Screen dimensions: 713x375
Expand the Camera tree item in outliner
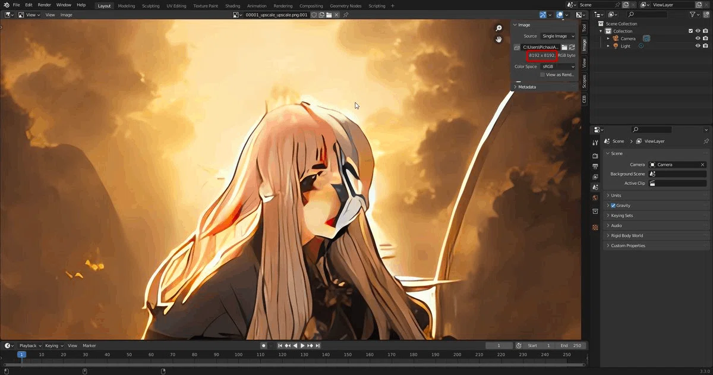(608, 39)
